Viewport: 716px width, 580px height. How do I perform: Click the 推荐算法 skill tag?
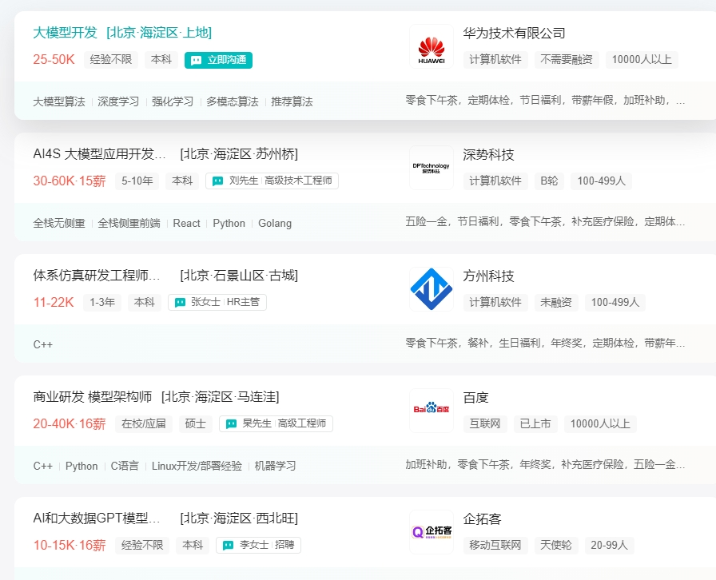tap(292, 101)
